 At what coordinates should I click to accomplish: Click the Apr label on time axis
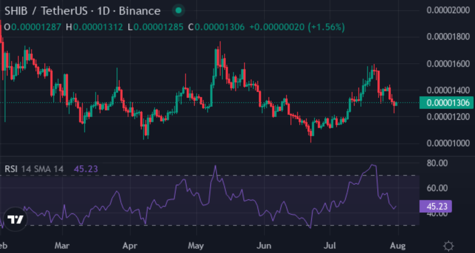click(130, 246)
